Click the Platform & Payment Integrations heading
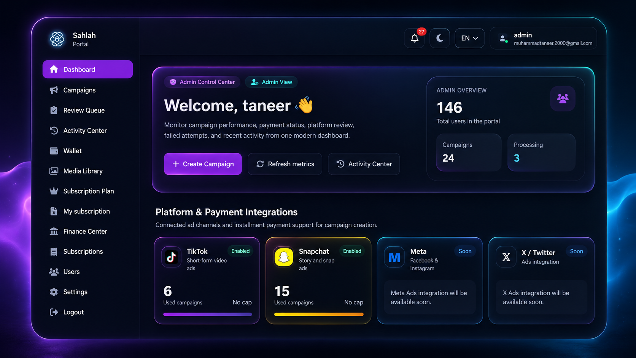Viewport: 636px width, 358px height. 226,212
